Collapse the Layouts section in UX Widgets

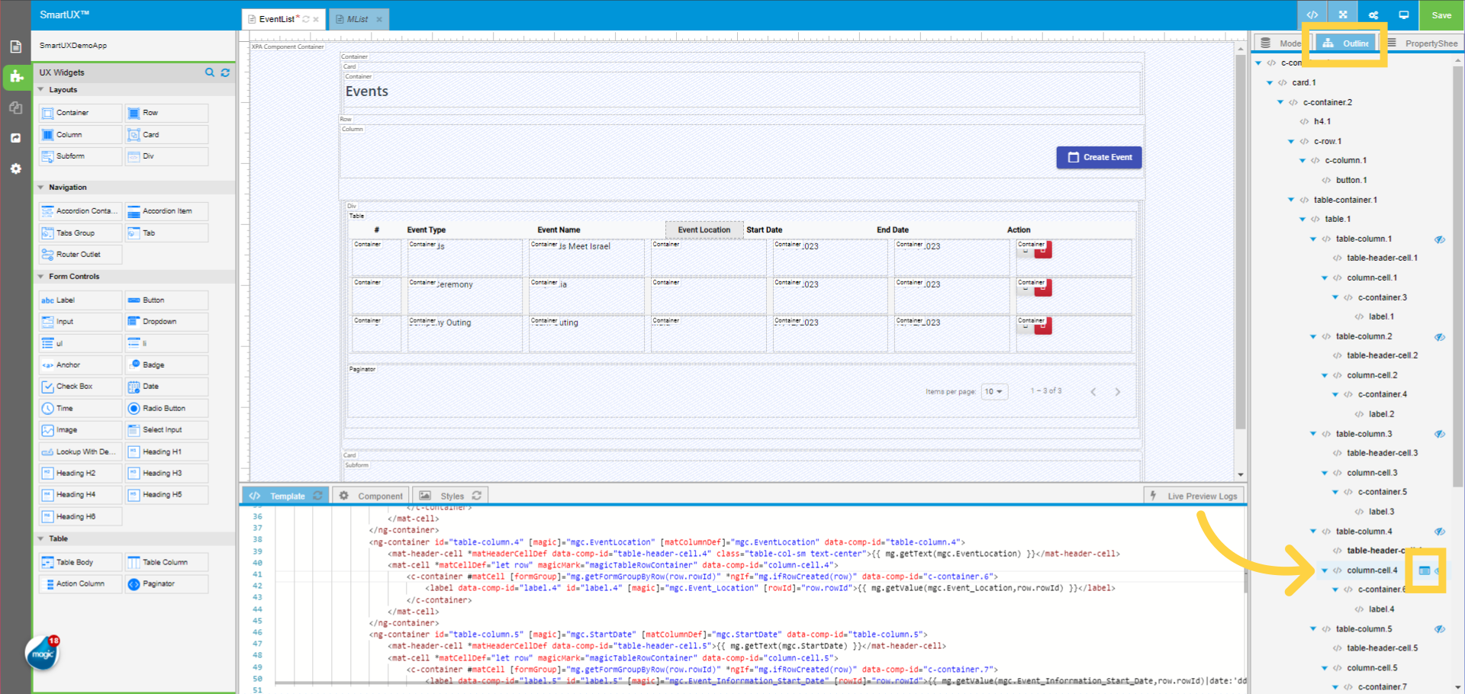(40, 89)
